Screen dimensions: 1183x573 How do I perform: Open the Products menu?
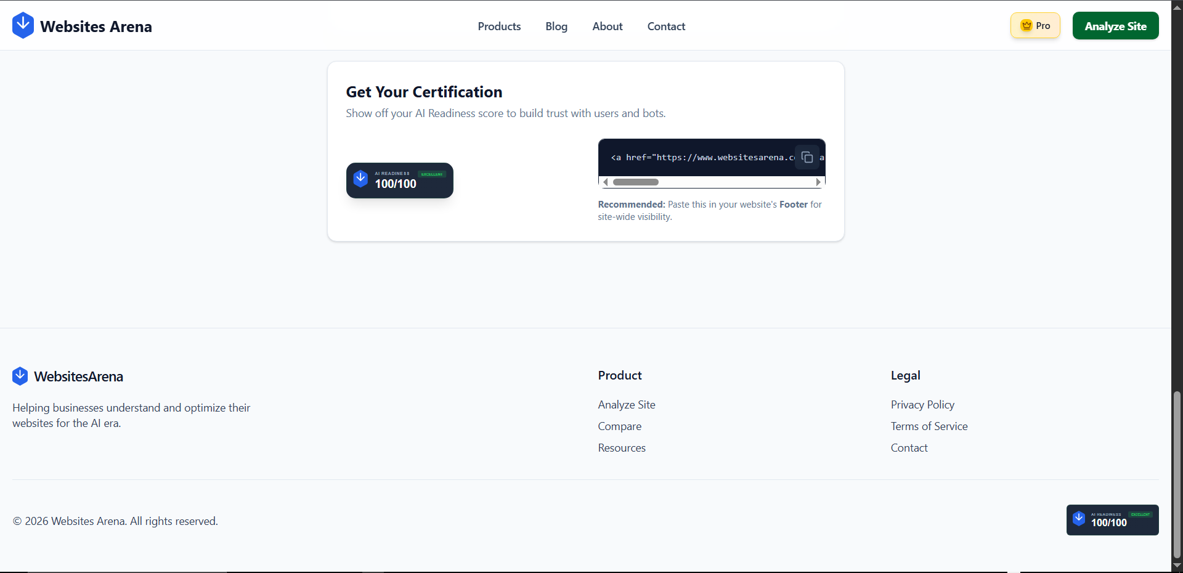[x=499, y=26]
